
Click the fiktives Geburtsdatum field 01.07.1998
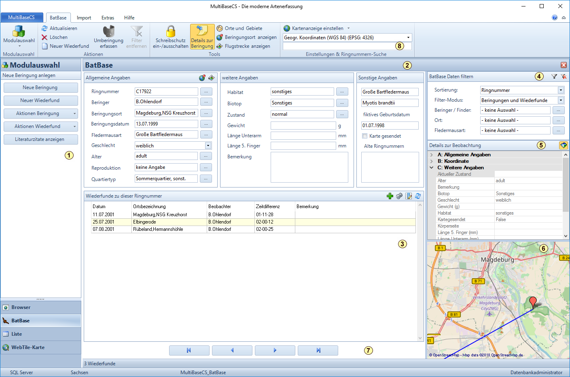point(390,126)
